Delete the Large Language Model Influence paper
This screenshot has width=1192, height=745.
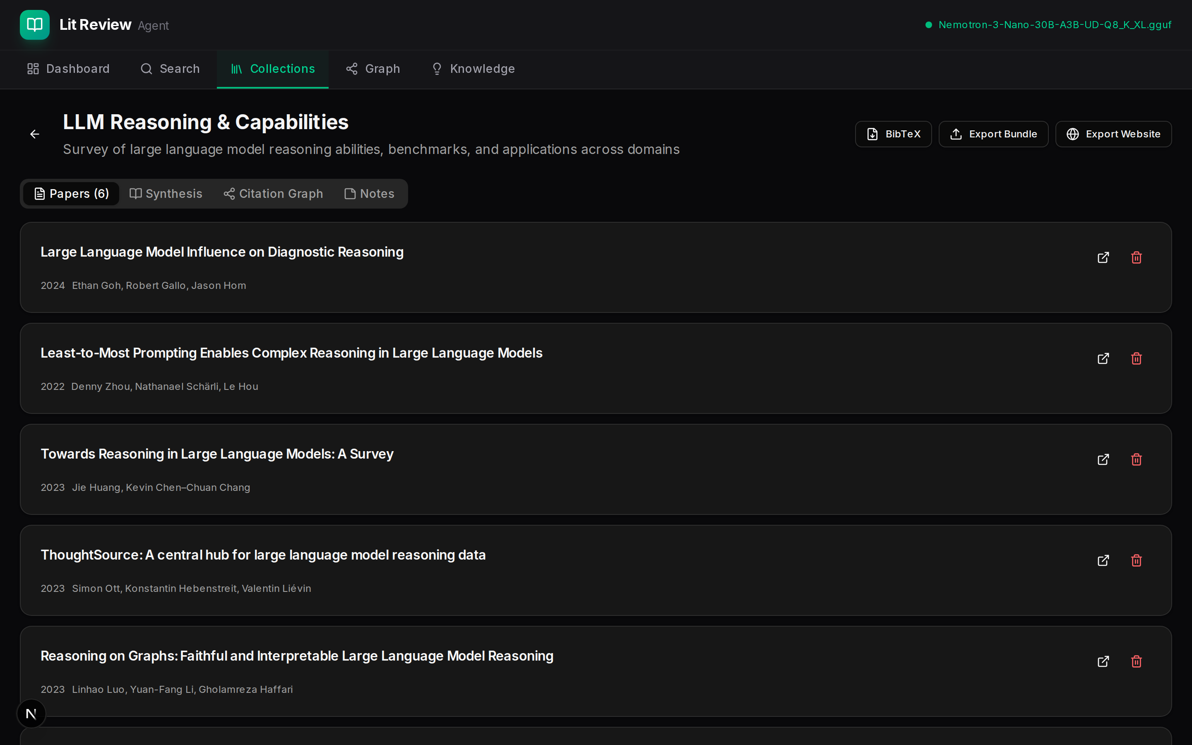(1137, 258)
